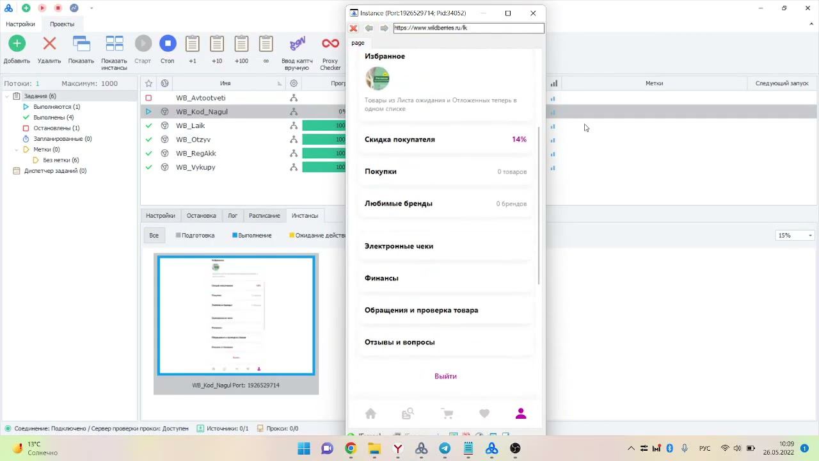
Task: Click the Показать windows icon
Action: point(81,44)
